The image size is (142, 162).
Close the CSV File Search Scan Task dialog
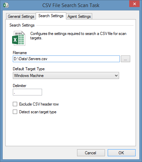(134, 4)
